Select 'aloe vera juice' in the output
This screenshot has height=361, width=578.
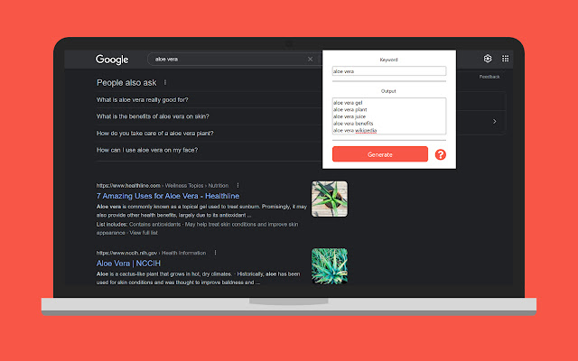(350, 116)
